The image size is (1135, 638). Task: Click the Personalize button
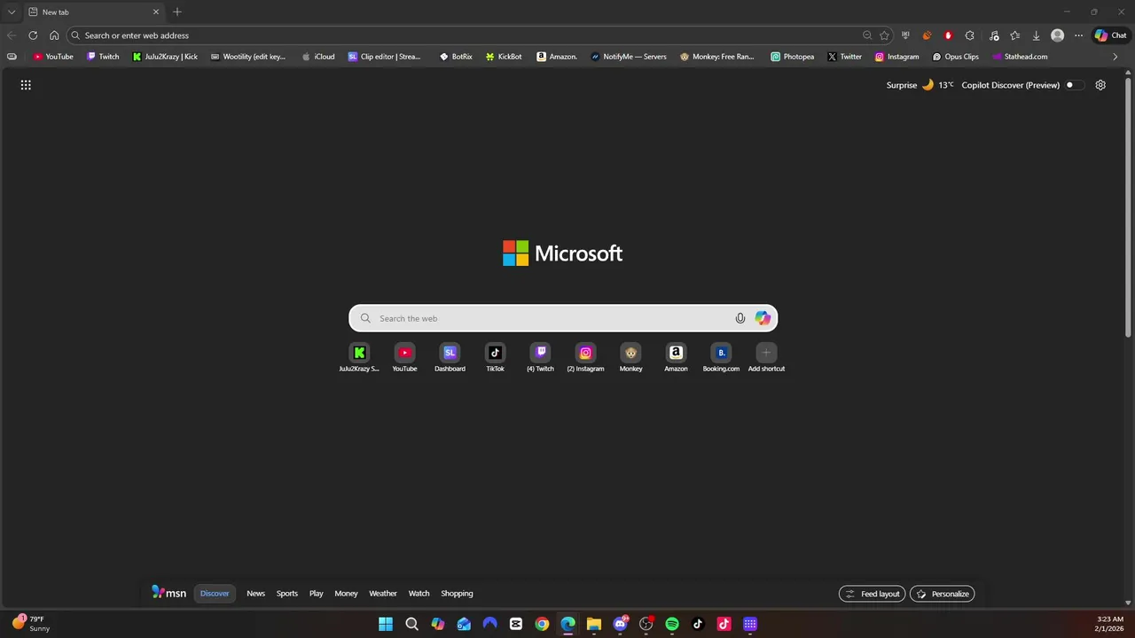tap(942, 594)
